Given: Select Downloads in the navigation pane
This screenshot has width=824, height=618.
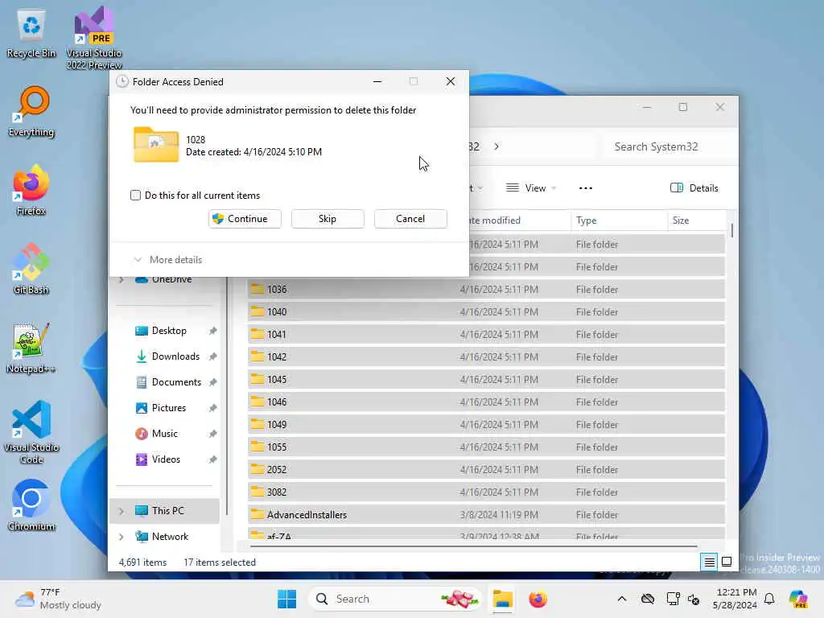Looking at the screenshot, I should pyautogui.click(x=175, y=356).
